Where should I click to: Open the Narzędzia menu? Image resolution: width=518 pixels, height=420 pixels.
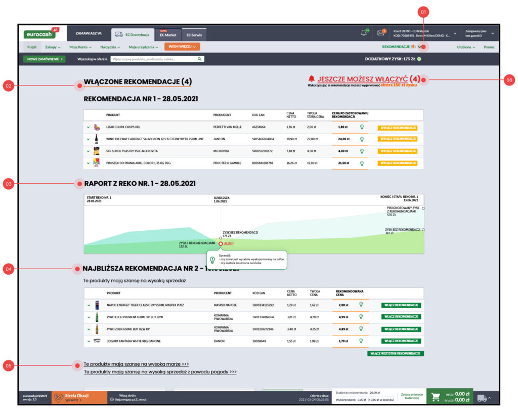[x=110, y=47]
